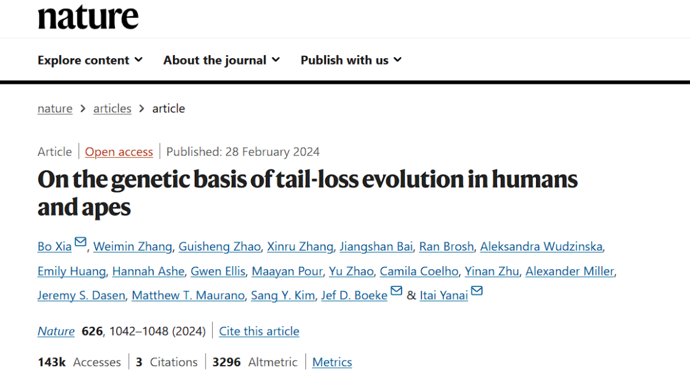Open author Weimin Zhang's profile

(x=132, y=247)
